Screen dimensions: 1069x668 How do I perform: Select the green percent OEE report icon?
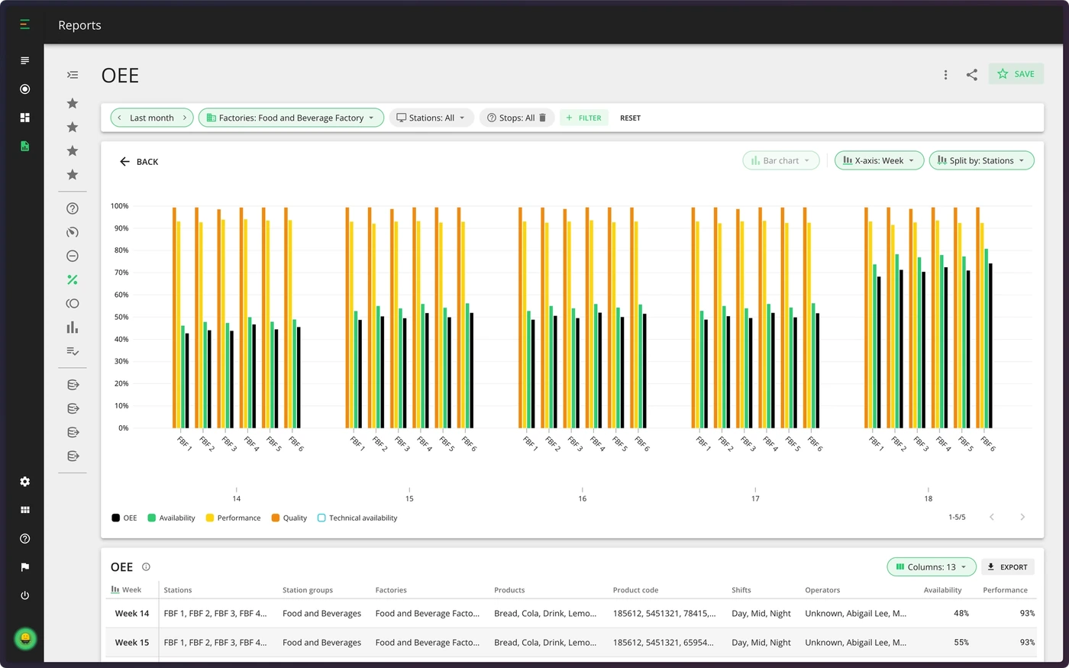tap(73, 280)
